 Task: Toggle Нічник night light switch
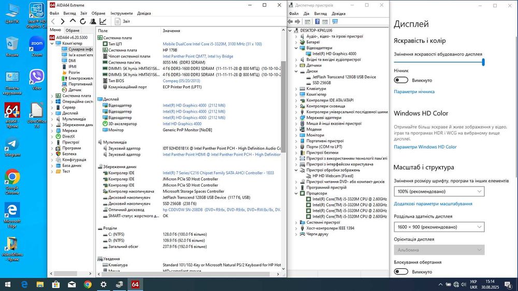tap(401, 80)
